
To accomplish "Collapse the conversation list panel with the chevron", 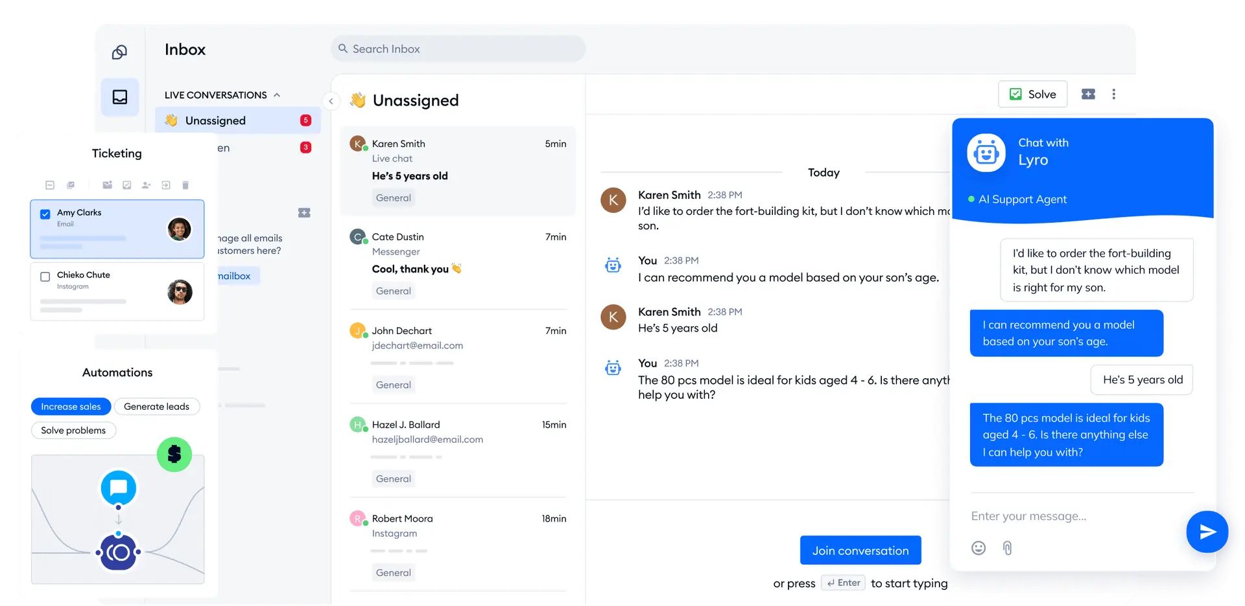I will click(x=331, y=101).
